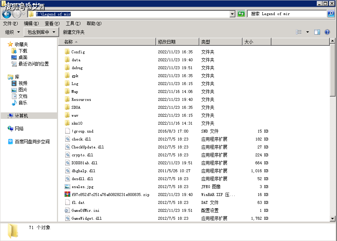This screenshot has width=337, height=241.
Task: Select 计算机 in the navigation pane
Action: (x=21, y=116)
